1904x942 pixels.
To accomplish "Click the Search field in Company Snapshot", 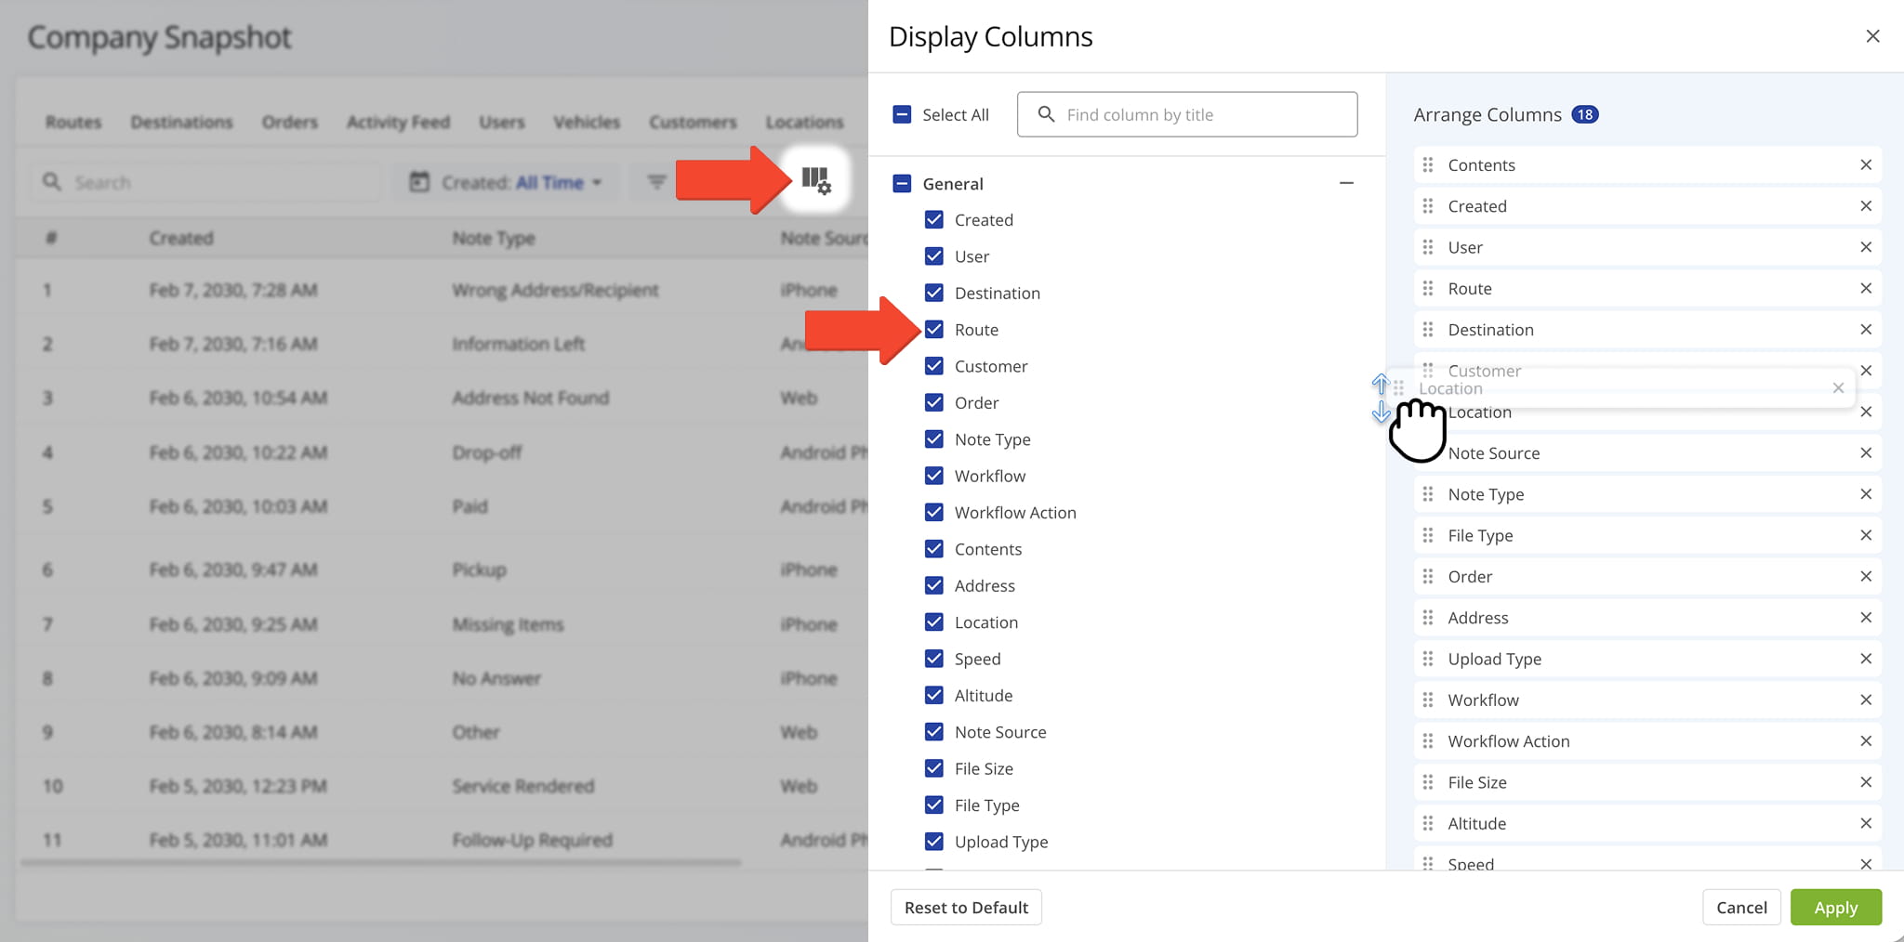I will click(x=206, y=182).
